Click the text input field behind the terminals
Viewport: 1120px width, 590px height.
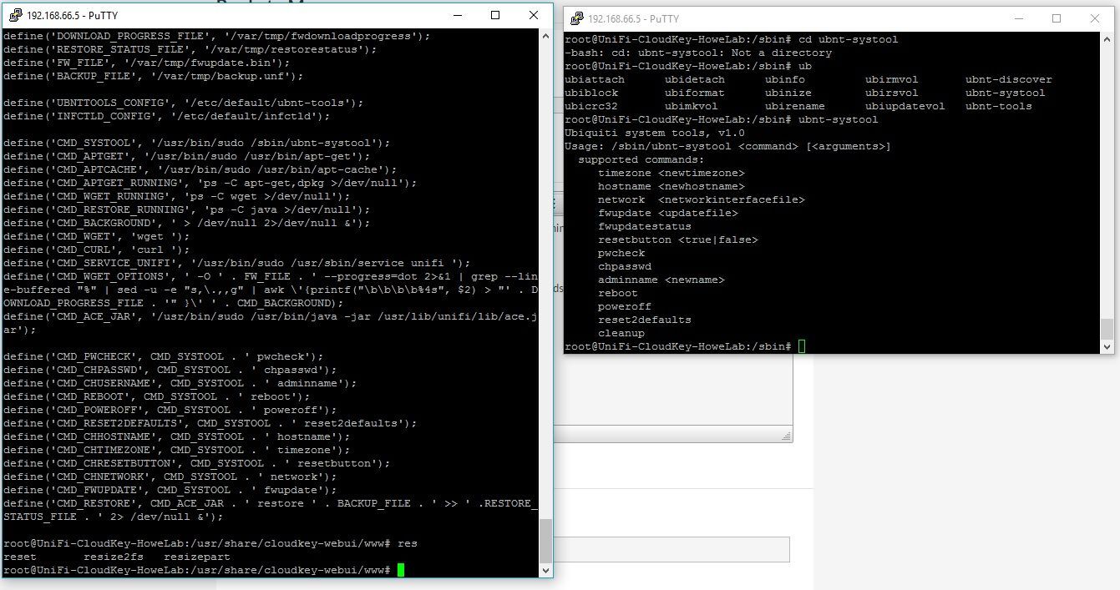pos(668,549)
